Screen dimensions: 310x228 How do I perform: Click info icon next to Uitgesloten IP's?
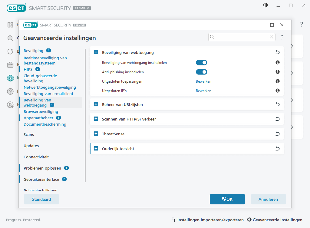(277, 91)
